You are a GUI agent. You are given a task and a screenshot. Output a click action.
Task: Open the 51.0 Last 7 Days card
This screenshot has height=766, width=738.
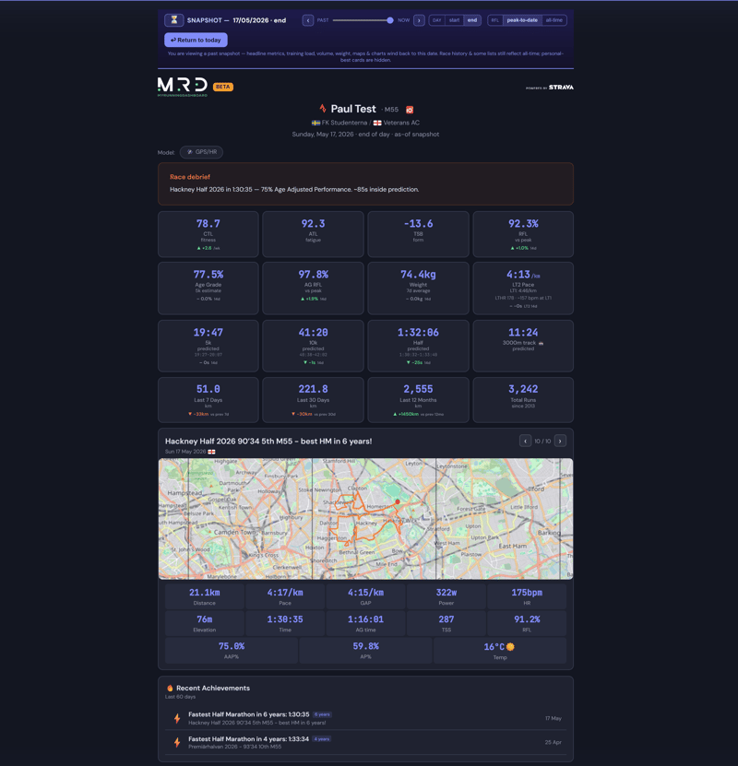[x=208, y=400]
